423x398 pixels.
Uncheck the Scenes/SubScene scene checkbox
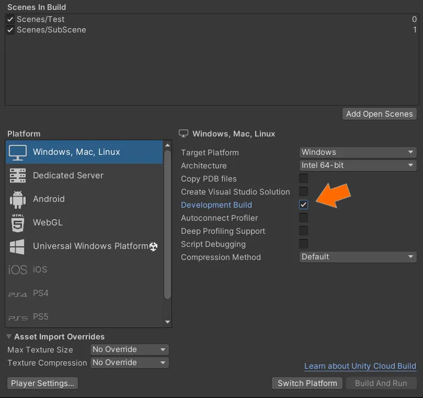pyautogui.click(x=10, y=30)
